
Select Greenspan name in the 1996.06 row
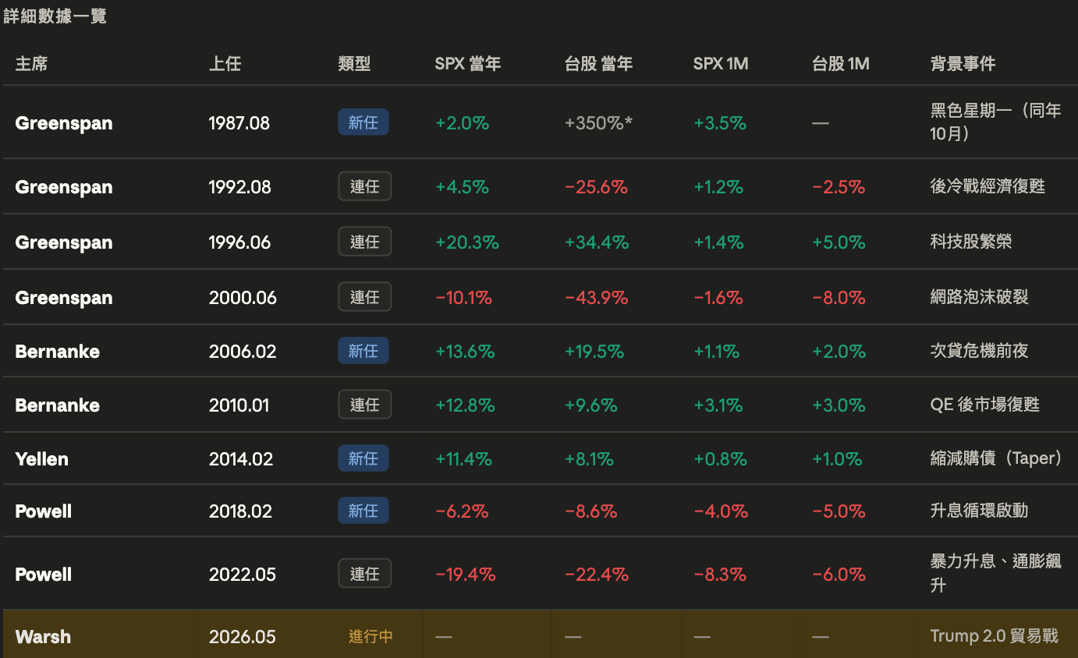coord(64,242)
